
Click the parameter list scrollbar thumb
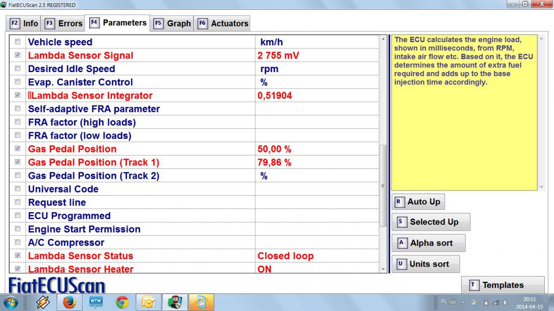[383, 185]
